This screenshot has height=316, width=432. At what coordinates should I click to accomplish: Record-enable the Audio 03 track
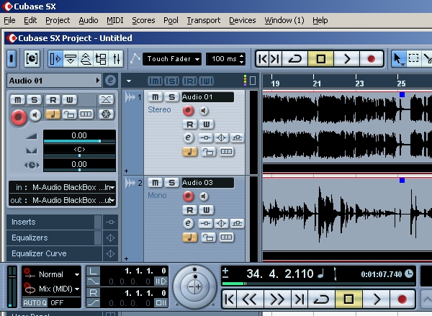188,197
